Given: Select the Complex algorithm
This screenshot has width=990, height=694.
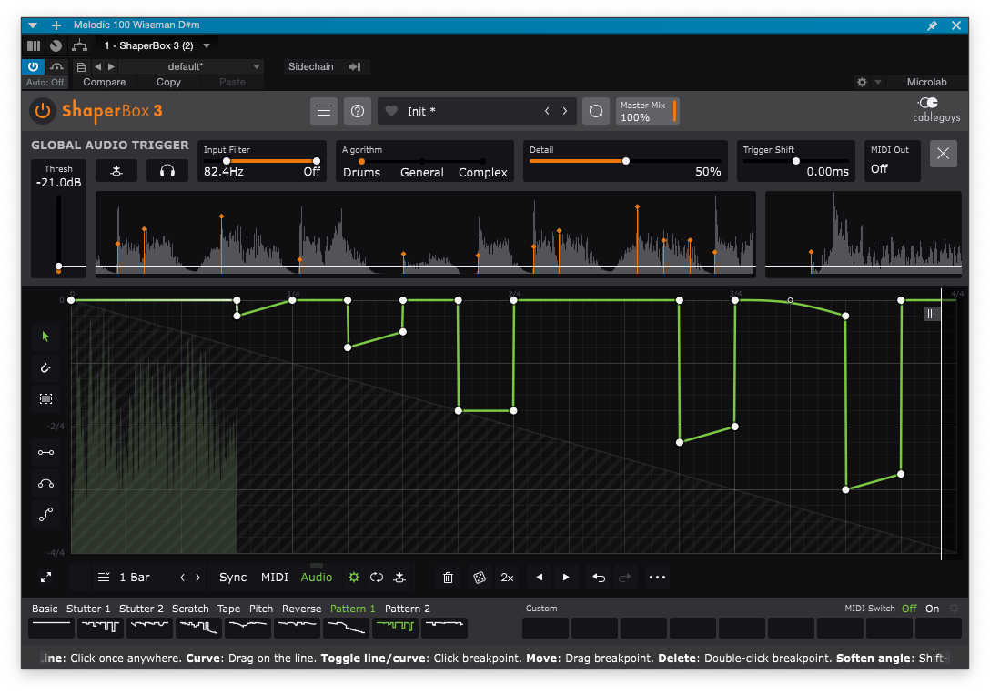Looking at the screenshot, I should [482, 172].
